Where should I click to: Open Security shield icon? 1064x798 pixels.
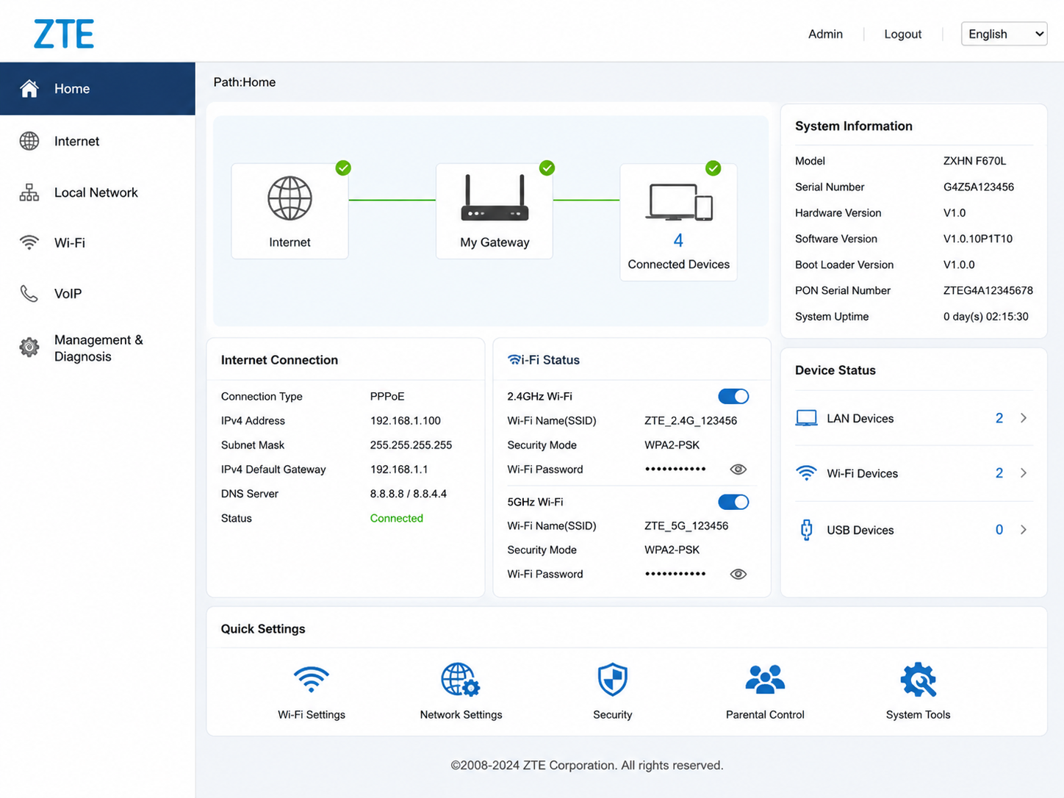(612, 679)
